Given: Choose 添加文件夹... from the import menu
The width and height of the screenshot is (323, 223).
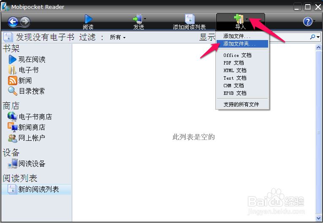Looking at the screenshot, I should [242, 44].
